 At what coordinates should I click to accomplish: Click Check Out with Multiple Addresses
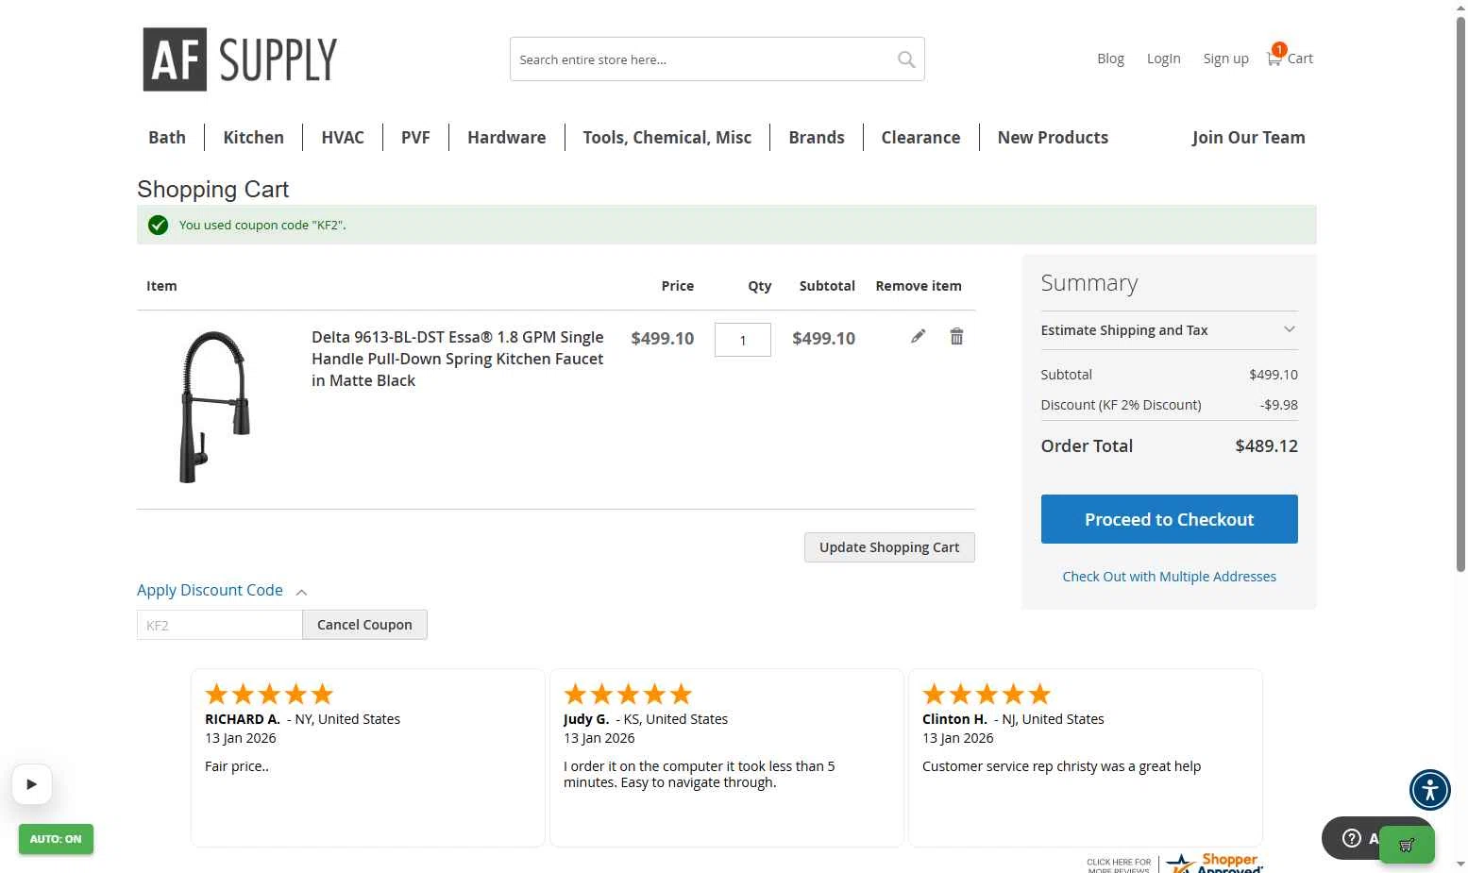pyautogui.click(x=1169, y=577)
